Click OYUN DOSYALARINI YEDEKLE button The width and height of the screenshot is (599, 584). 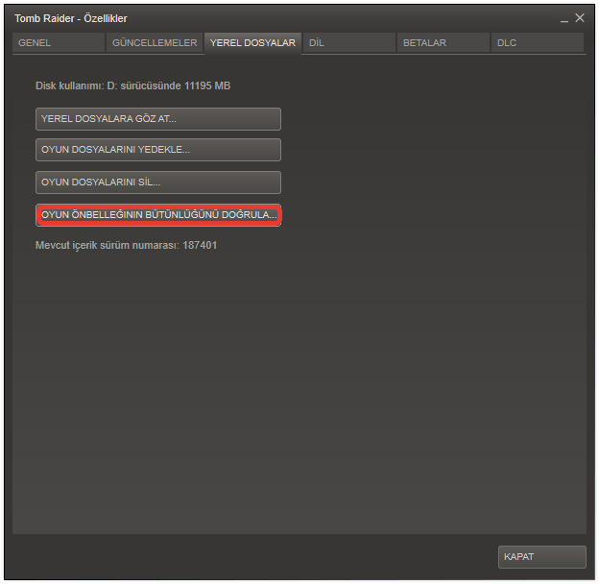158,150
